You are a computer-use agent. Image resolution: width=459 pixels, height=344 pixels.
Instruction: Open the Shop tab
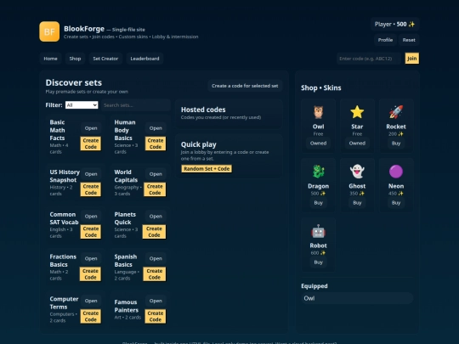coord(75,59)
